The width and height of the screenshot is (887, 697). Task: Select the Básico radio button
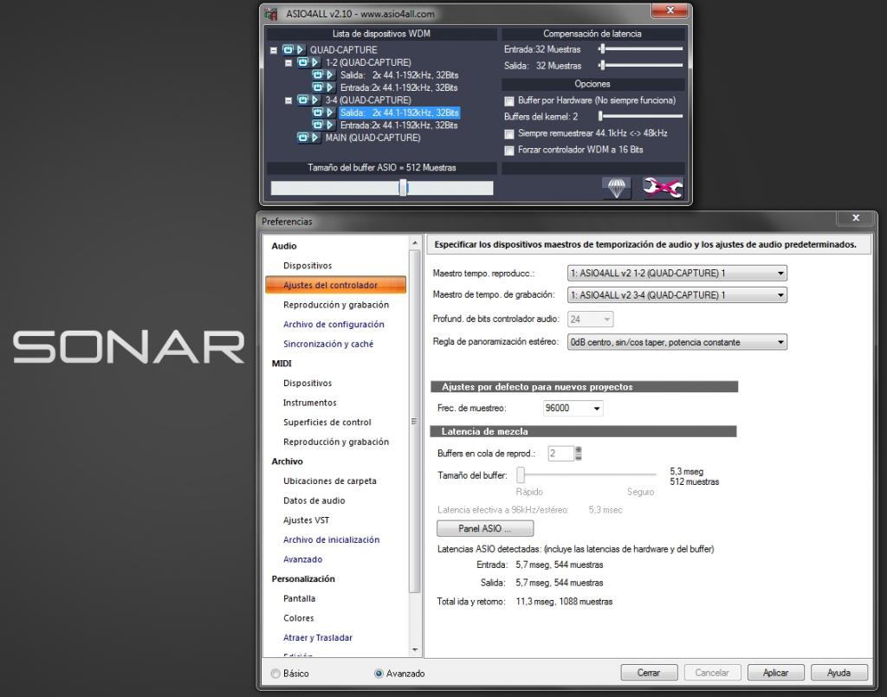click(x=275, y=674)
